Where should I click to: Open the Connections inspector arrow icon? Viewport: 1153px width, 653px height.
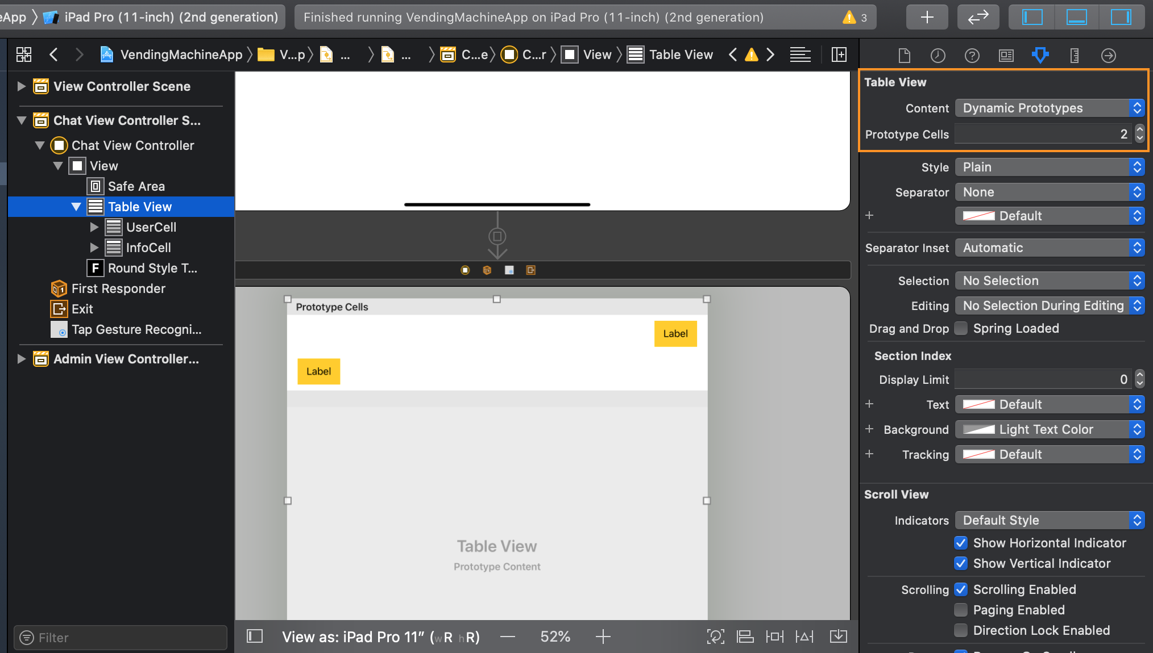[1108, 55]
